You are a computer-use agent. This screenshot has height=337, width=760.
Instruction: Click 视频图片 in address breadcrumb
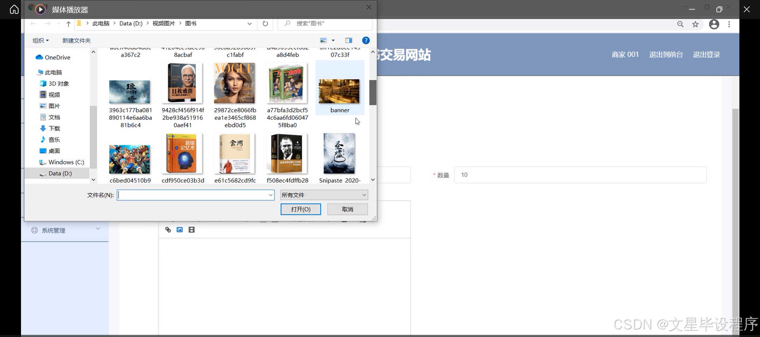click(164, 24)
